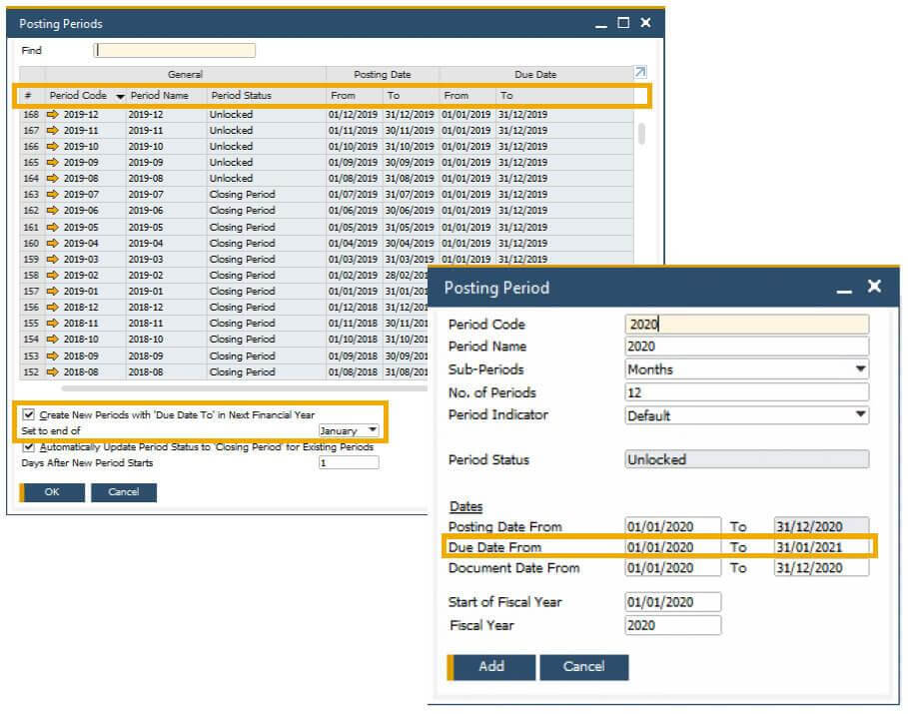Viewport: 908px width, 714px height.
Task: Click inside the Find search field
Action: pyautogui.click(x=173, y=50)
